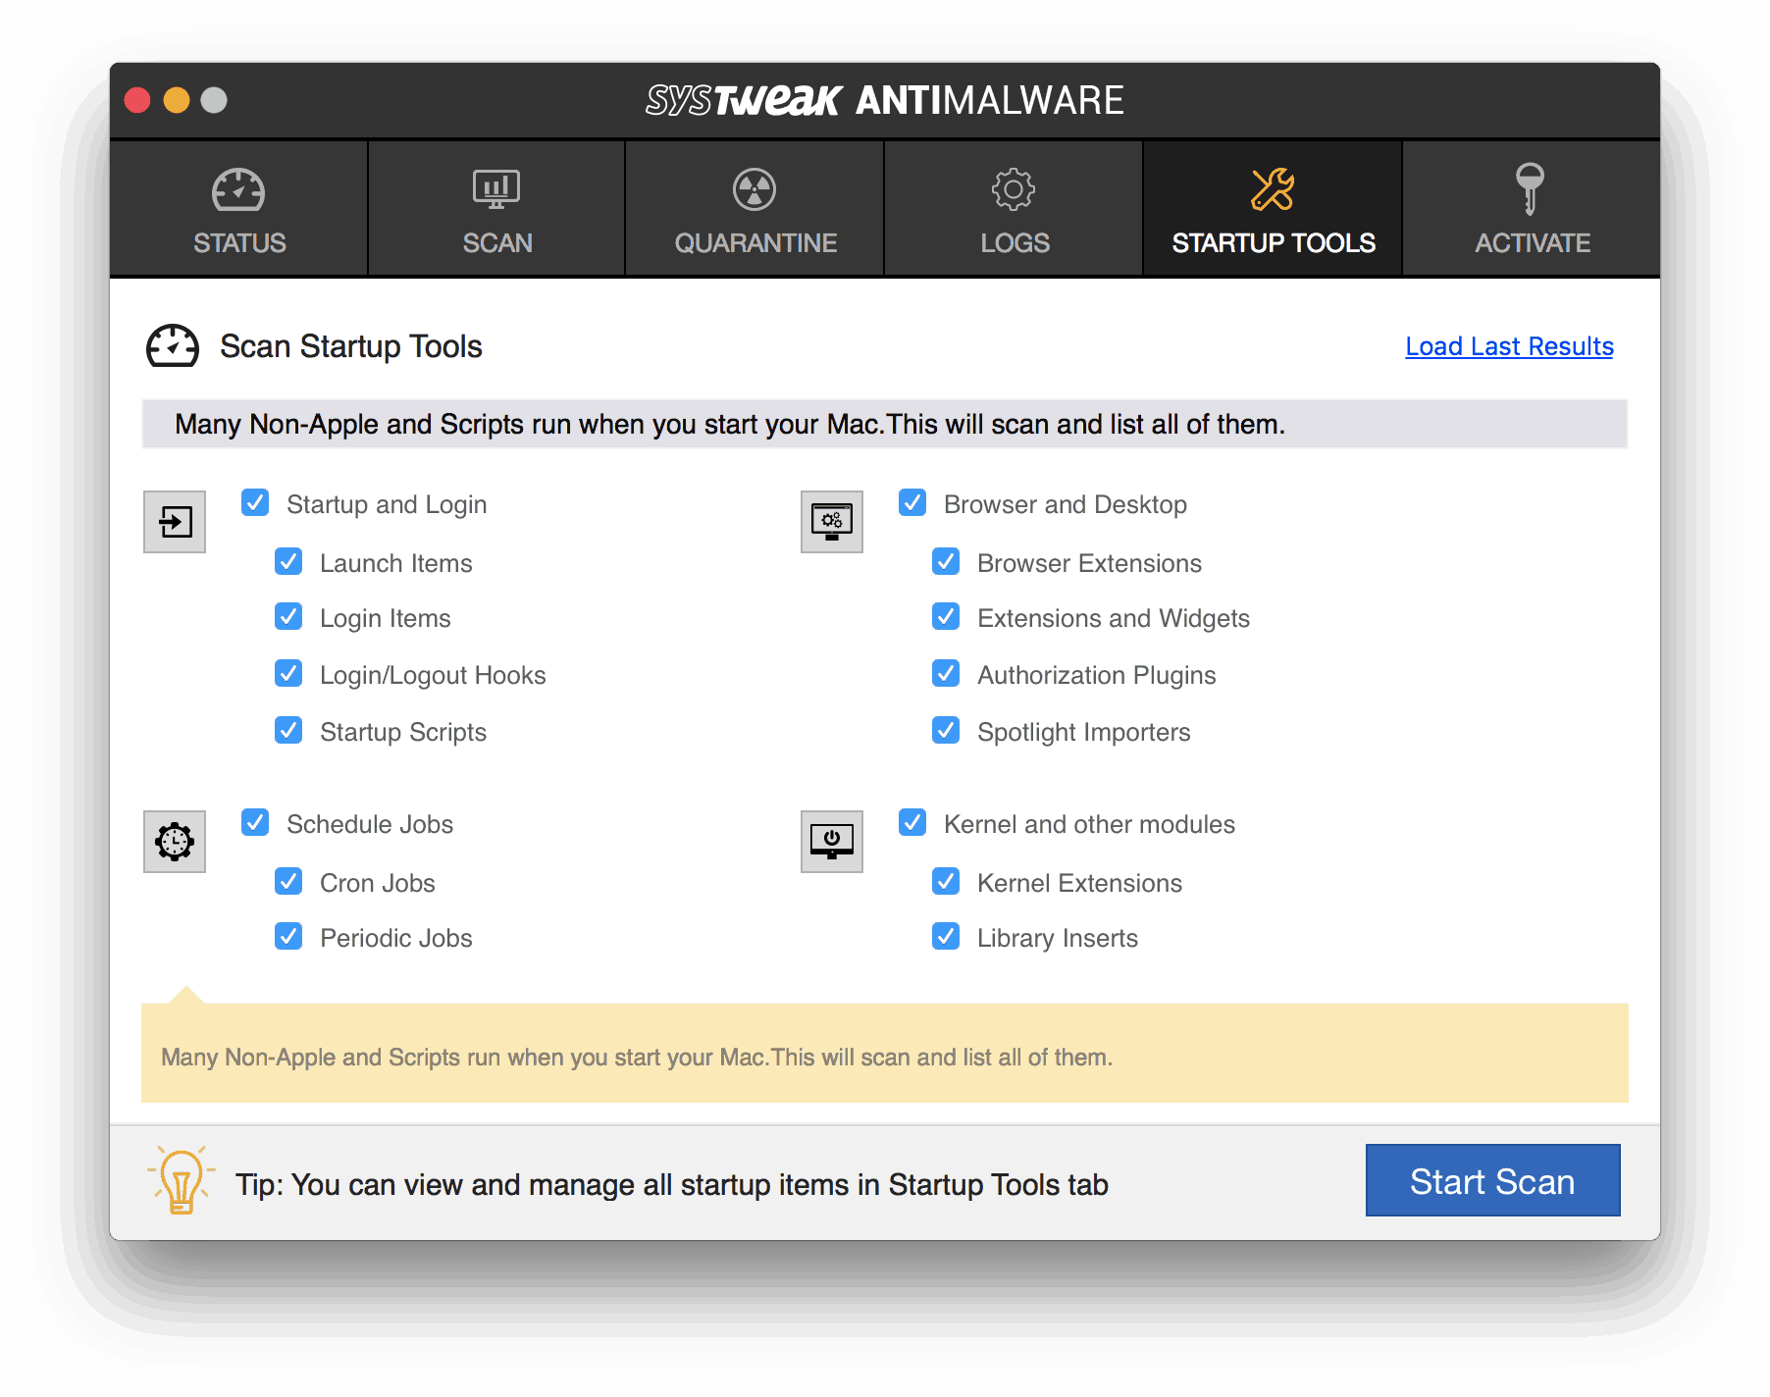Click the Quarantine radiation icon
The width and height of the screenshot is (1770, 1397).
(755, 189)
